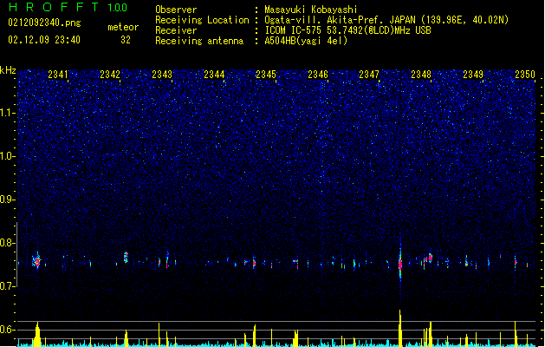Click the strong meteor echo just before 2348
This screenshot has width=545, height=347.
click(x=400, y=264)
